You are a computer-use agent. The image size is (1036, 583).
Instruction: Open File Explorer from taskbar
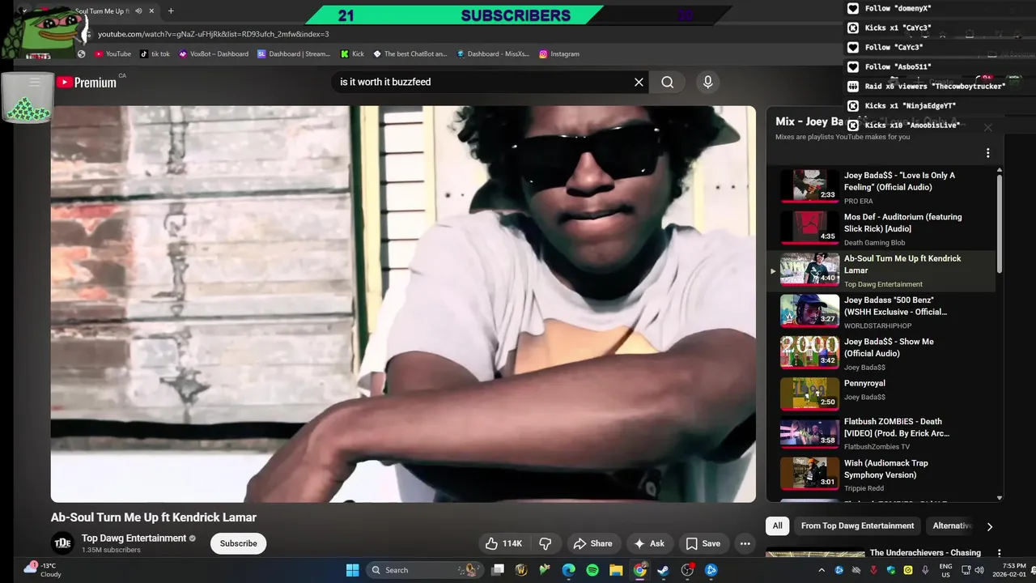(x=616, y=570)
